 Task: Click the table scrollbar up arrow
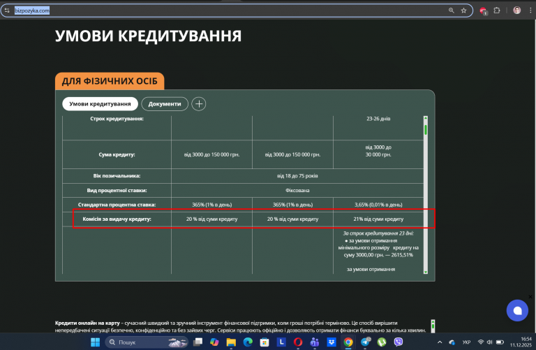[426, 118]
